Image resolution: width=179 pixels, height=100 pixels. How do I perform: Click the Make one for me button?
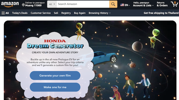click(x=55, y=87)
